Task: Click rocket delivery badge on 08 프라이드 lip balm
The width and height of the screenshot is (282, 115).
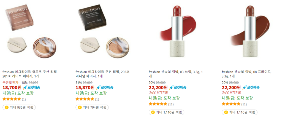Action: pyautogui.click(x=251, y=88)
